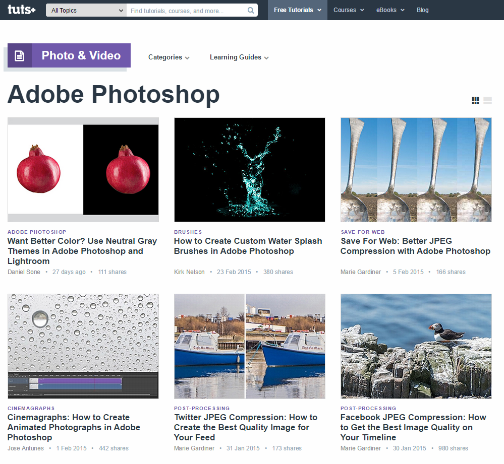
Task: Open the Free Tutorials menu
Action: (x=297, y=10)
